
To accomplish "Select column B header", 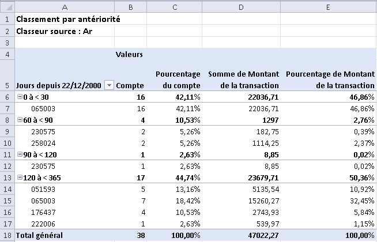I will pyautogui.click(x=130, y=7).
